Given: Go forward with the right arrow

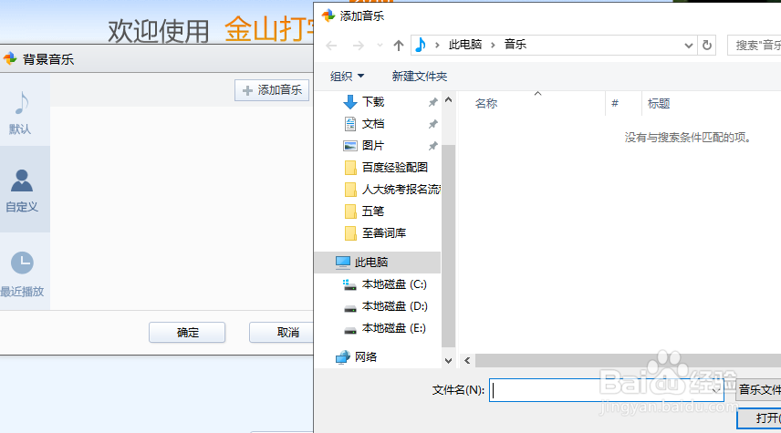Looking at the screenshot, I should pyautogui.click(x=359, y=46).
